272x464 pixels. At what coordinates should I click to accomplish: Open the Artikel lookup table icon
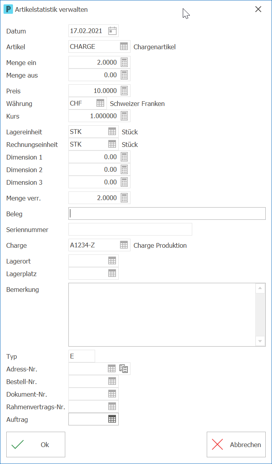point(124,46)
